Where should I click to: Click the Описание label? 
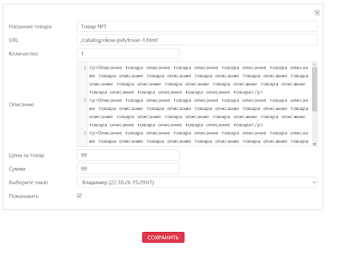[21, 105]
